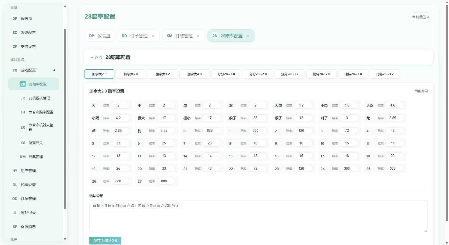Go to 支付设置 via the ZF icon
Viewport: 449px width, 245px height.
click(15, 47)
